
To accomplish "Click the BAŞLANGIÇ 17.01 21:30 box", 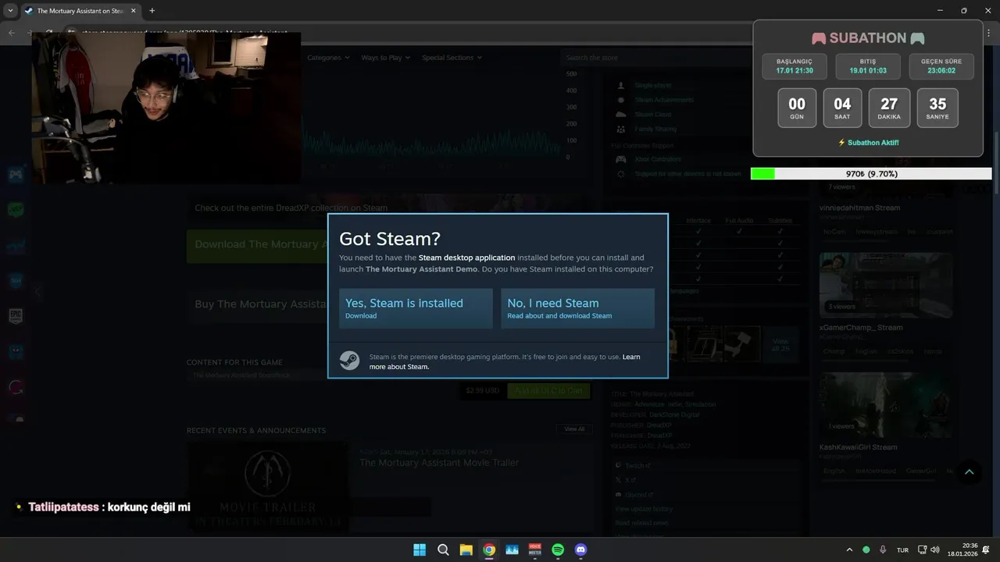I will point(795,66).
